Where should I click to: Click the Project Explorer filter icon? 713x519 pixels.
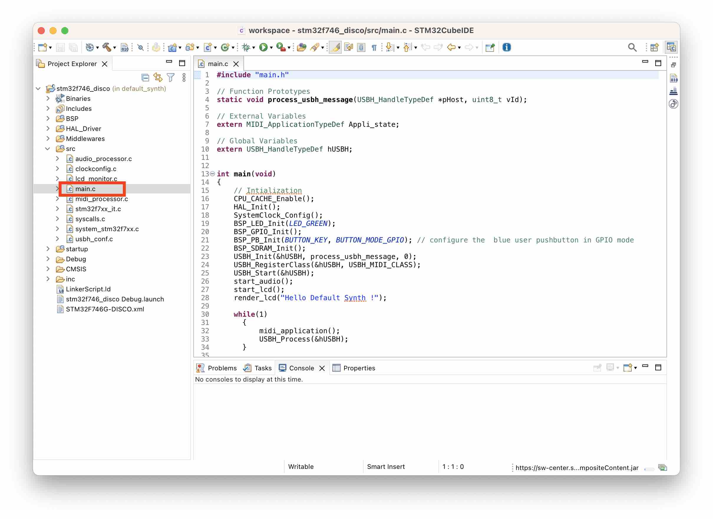coord(171,78)
